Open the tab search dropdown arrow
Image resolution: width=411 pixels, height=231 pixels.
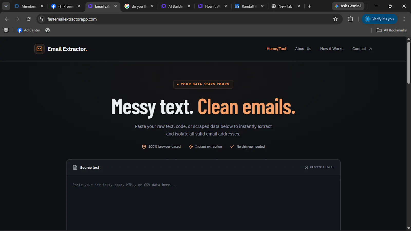(6, 6)
